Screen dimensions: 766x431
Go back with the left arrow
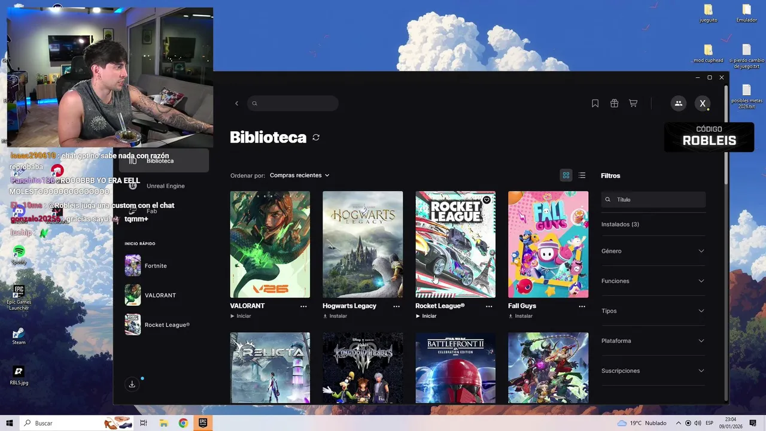tap(236, 104)
